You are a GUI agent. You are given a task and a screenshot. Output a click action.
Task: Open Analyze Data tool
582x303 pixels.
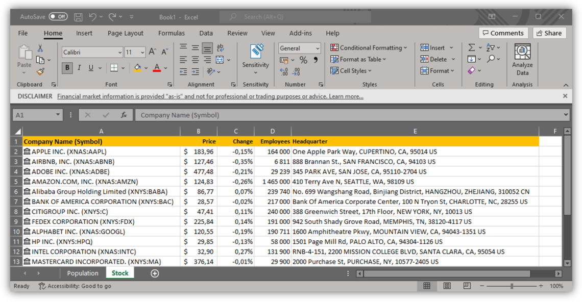(522, 59)
